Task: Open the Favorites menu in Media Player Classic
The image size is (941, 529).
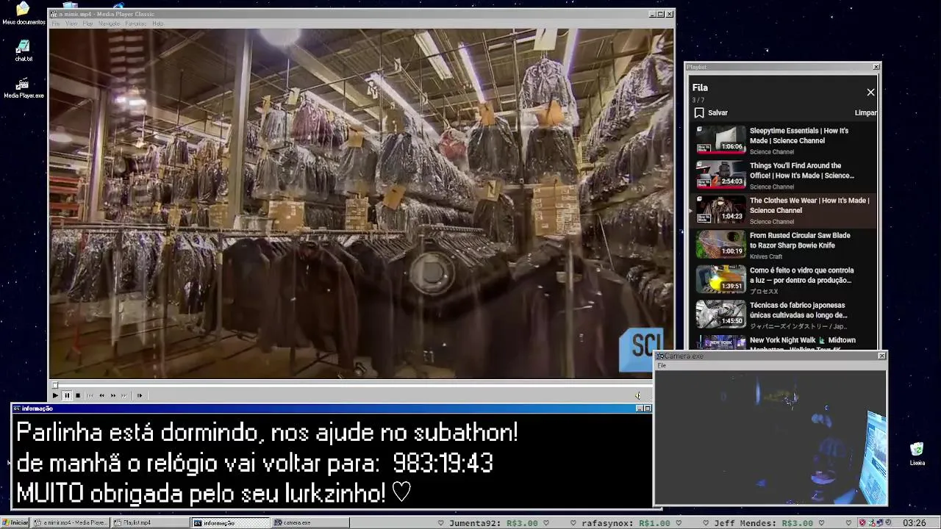Action: (135, 24)
